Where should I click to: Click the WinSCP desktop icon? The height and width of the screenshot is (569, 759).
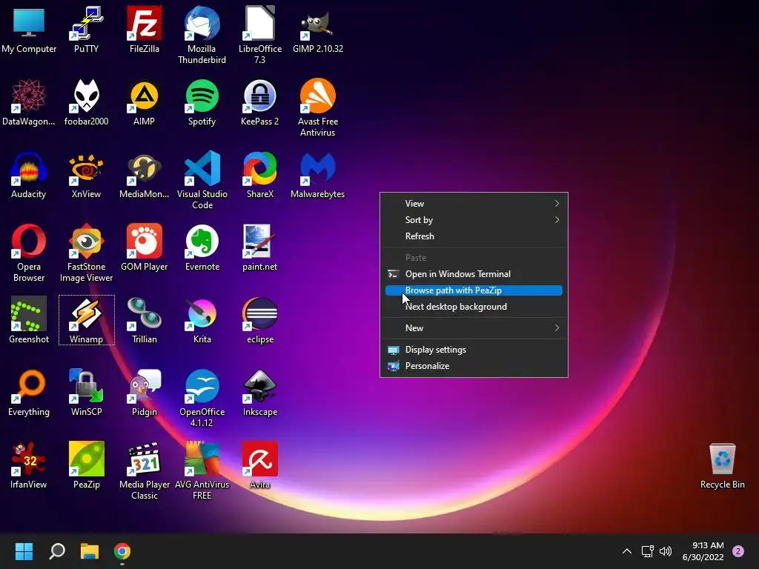[x=86, y=393]
